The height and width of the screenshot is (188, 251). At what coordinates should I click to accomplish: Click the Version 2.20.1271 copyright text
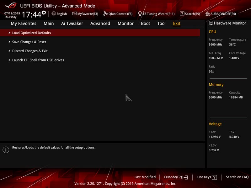tap(125, 184)
